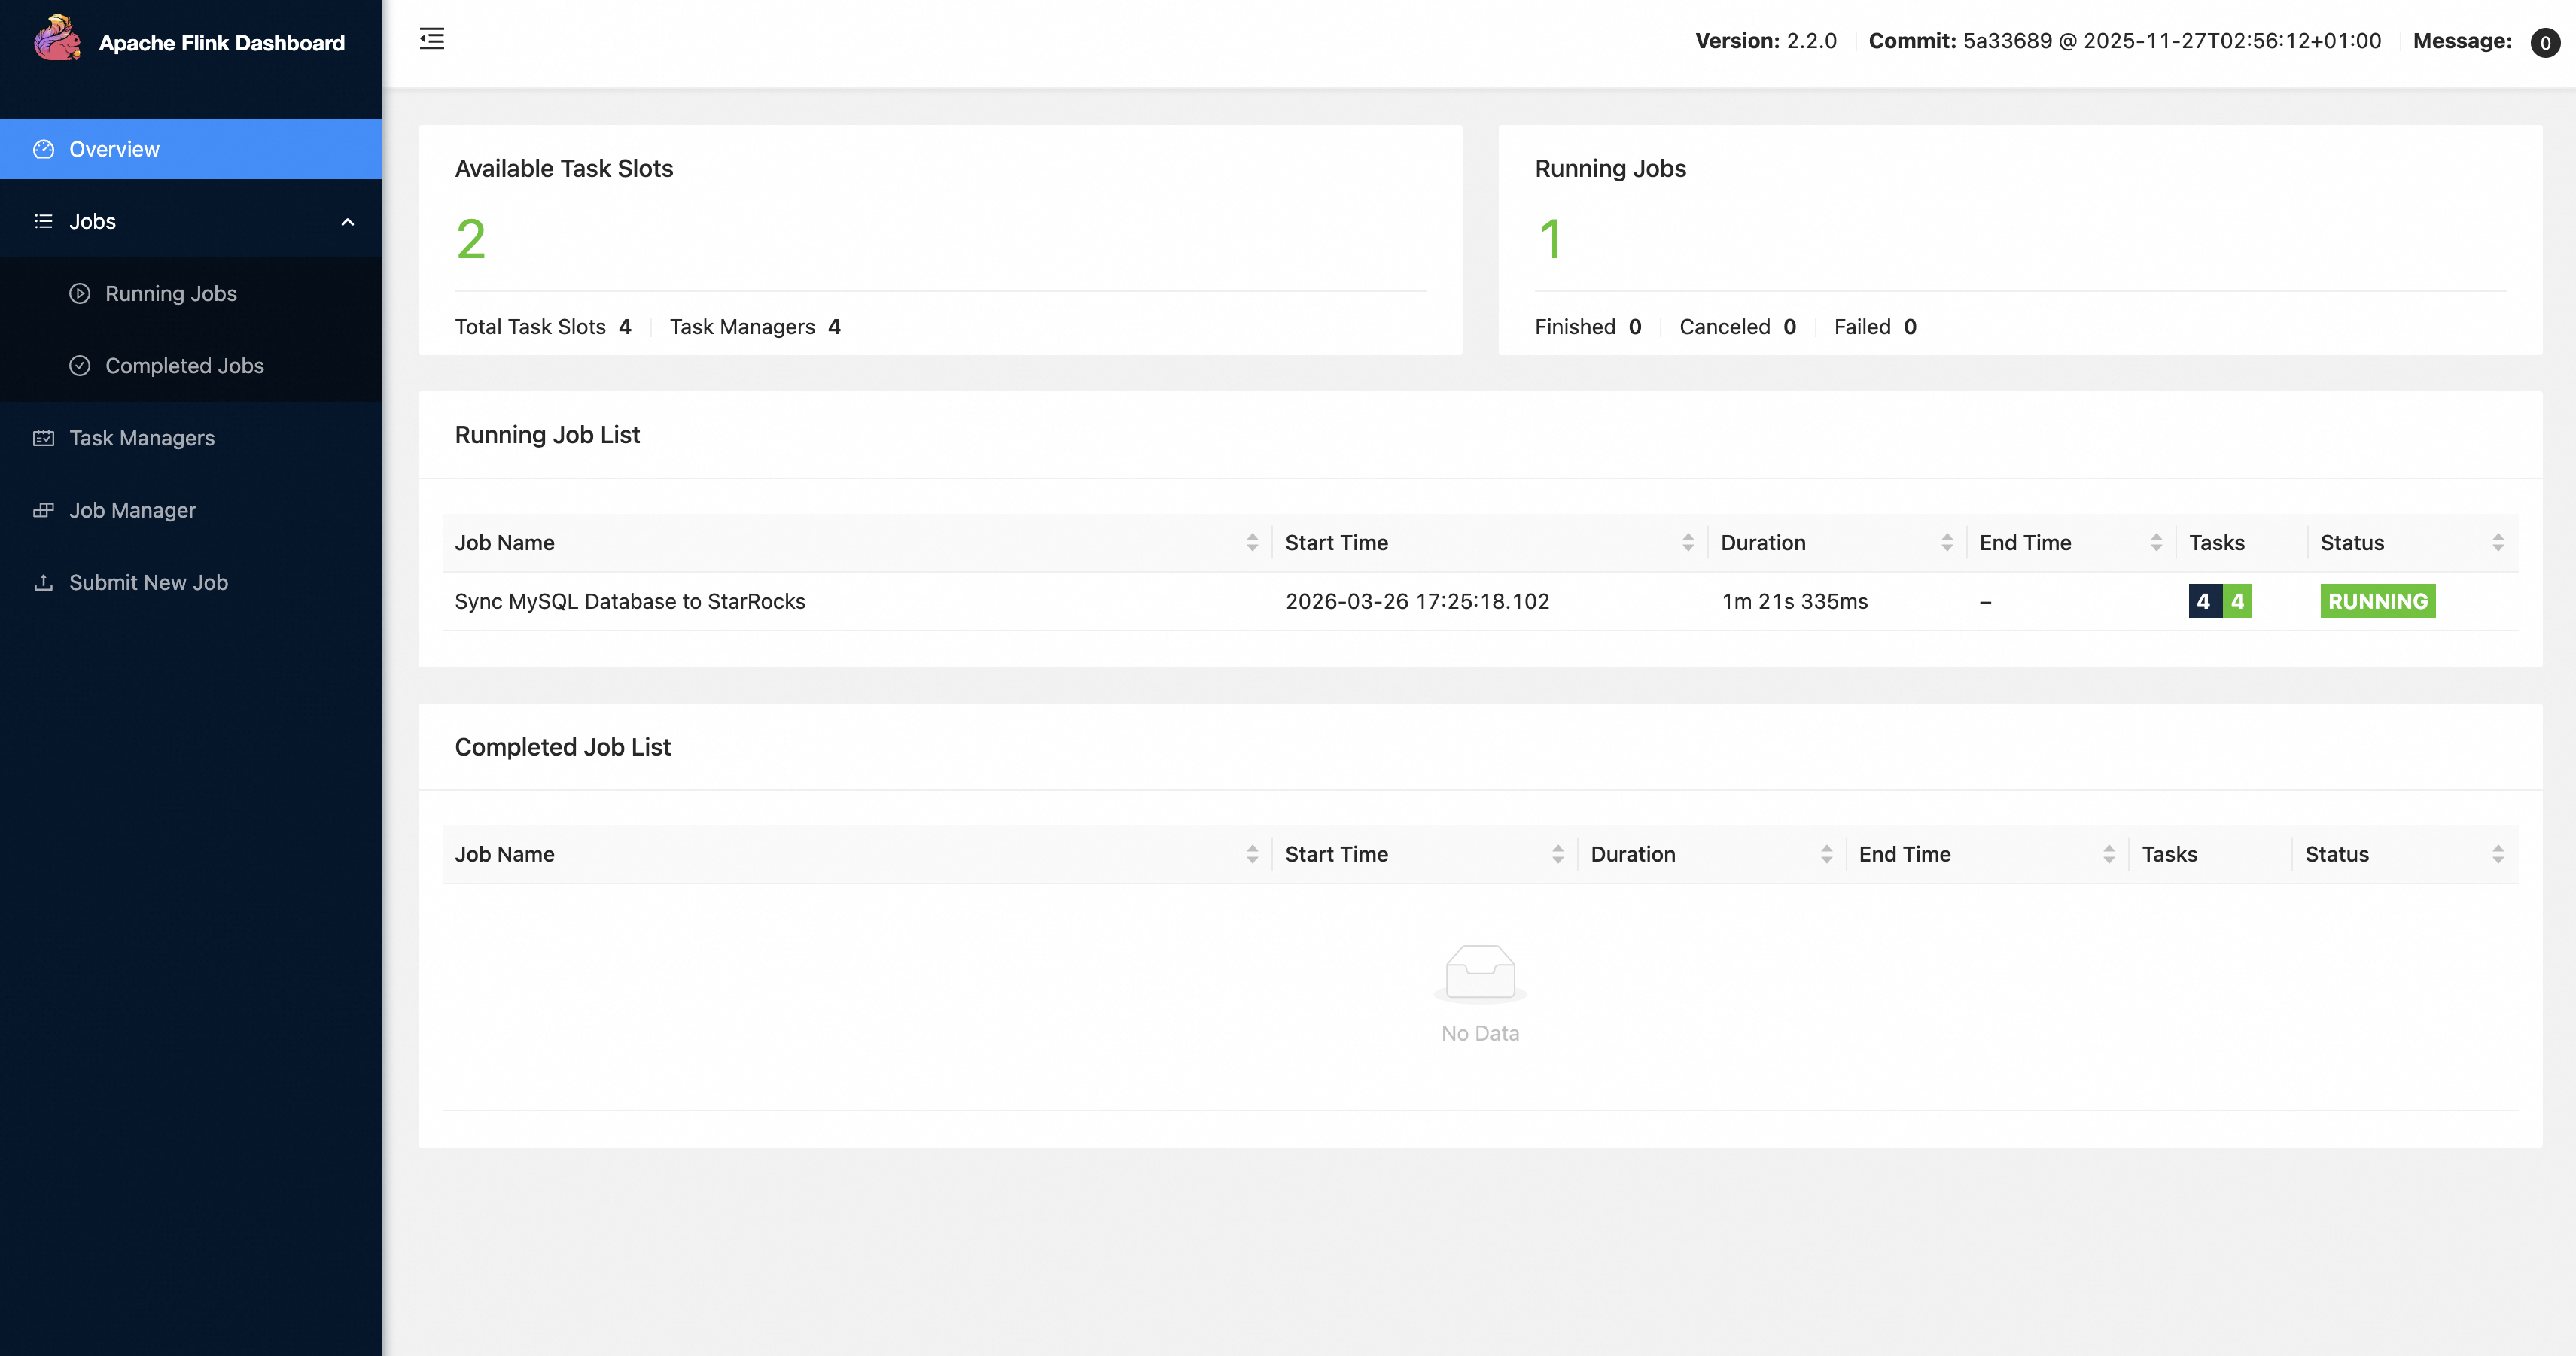
Task: Sort running jobs by Duration
Action: (1947, 543)
